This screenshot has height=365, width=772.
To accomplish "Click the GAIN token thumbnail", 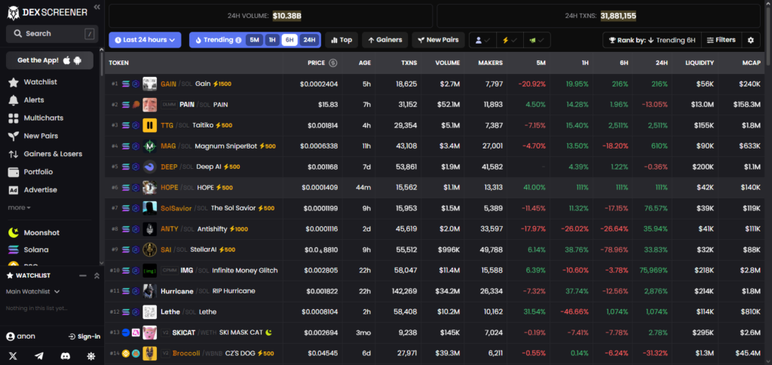I will coord(150,84).
